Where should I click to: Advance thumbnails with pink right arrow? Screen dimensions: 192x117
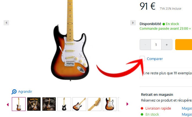[127, 104]
